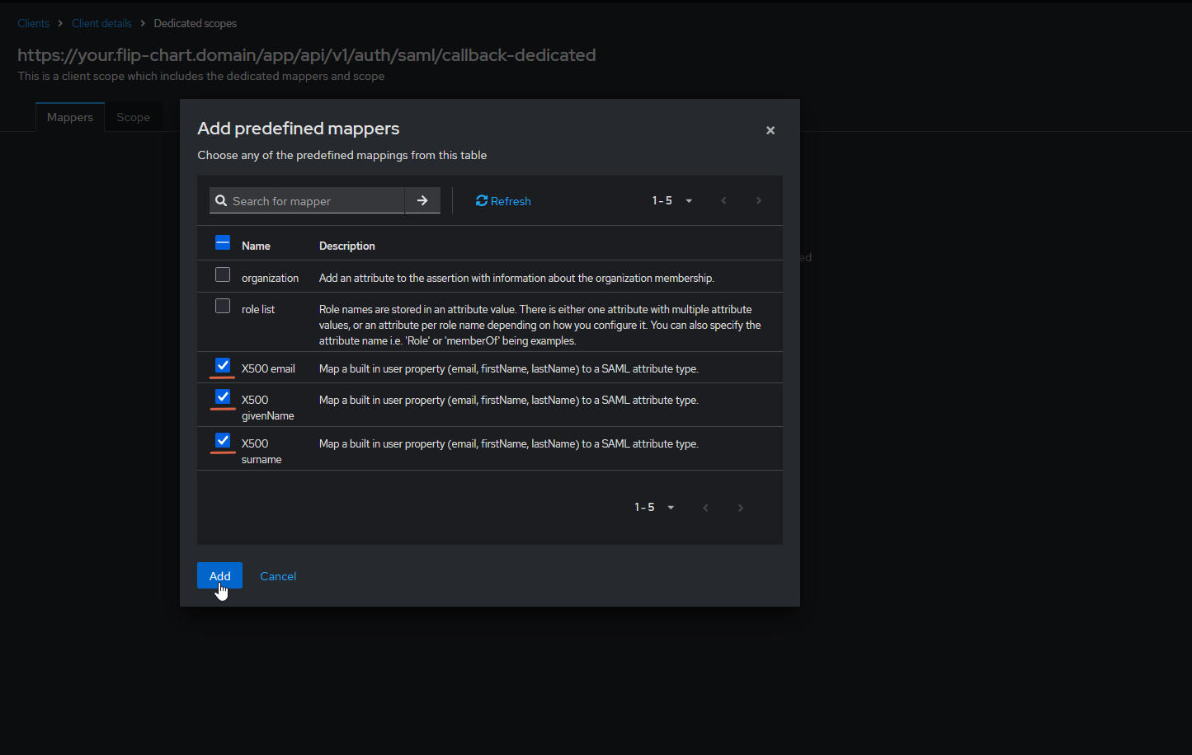Image resolution: width=1192 pixels, height=755 pixels.
Task: Open the Clients breadcrumb link
Action: pos(34,23)
